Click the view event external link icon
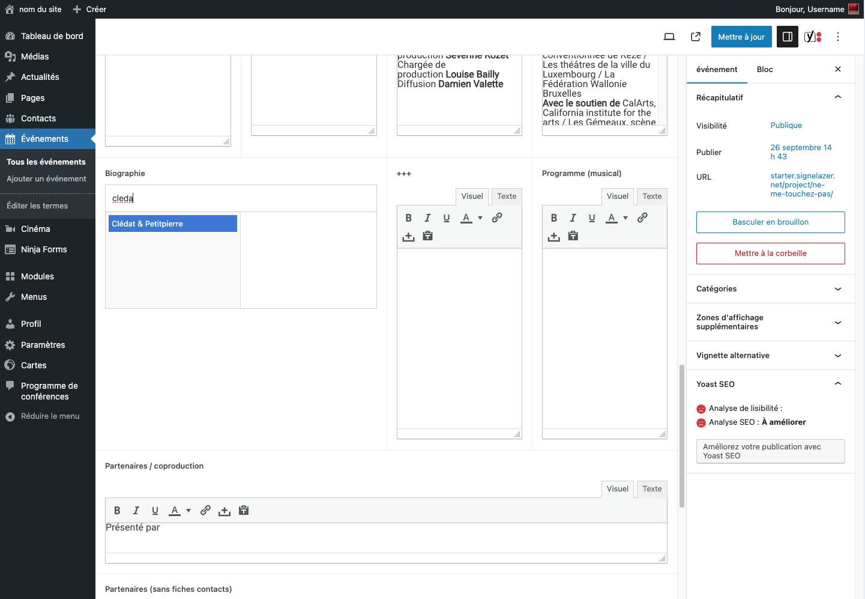The height and width of the screenshot is (599, 865). pos(696,37)
